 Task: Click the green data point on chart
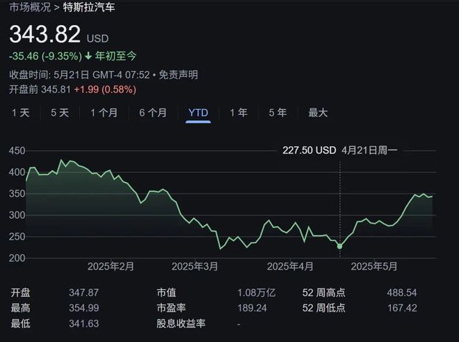click(x=339, y=245)
